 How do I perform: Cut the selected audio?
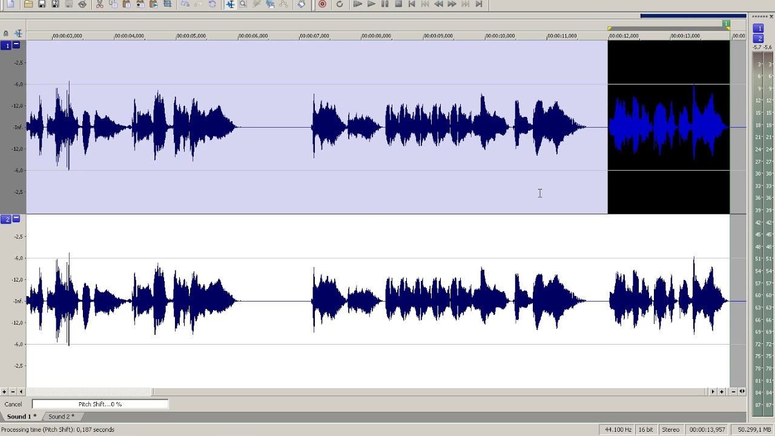(100, 4)
